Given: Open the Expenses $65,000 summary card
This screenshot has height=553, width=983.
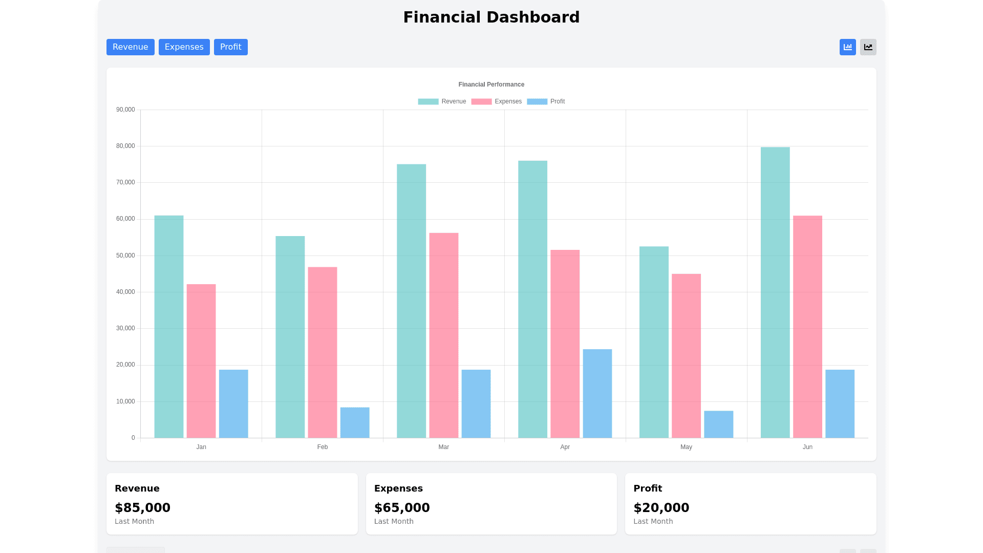Looking at the screenshot, I should (x=491, y=504).
